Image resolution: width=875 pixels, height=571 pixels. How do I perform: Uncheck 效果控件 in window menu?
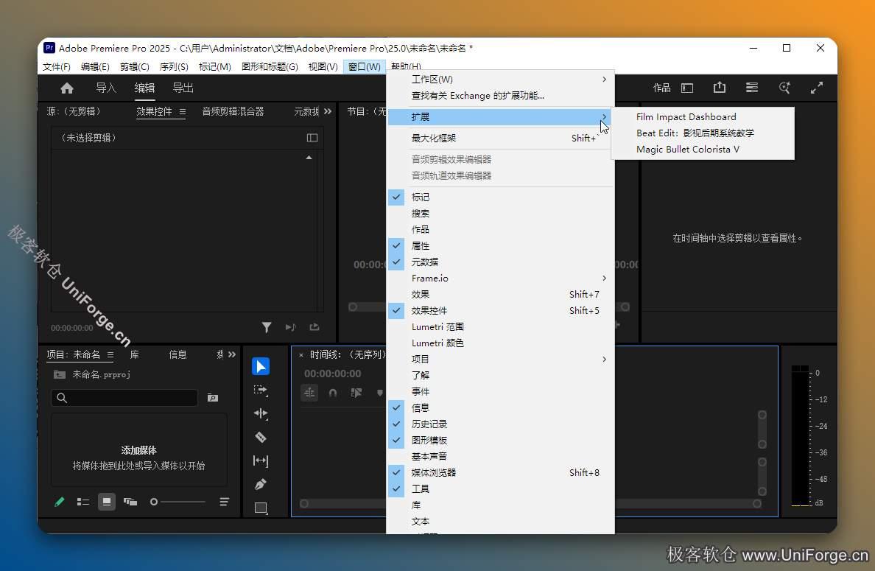tap(501, 310)
